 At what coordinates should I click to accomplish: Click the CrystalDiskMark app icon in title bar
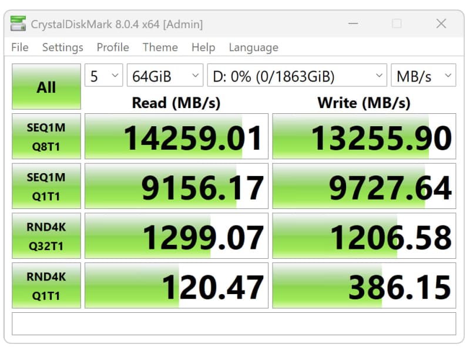point(19,24)
